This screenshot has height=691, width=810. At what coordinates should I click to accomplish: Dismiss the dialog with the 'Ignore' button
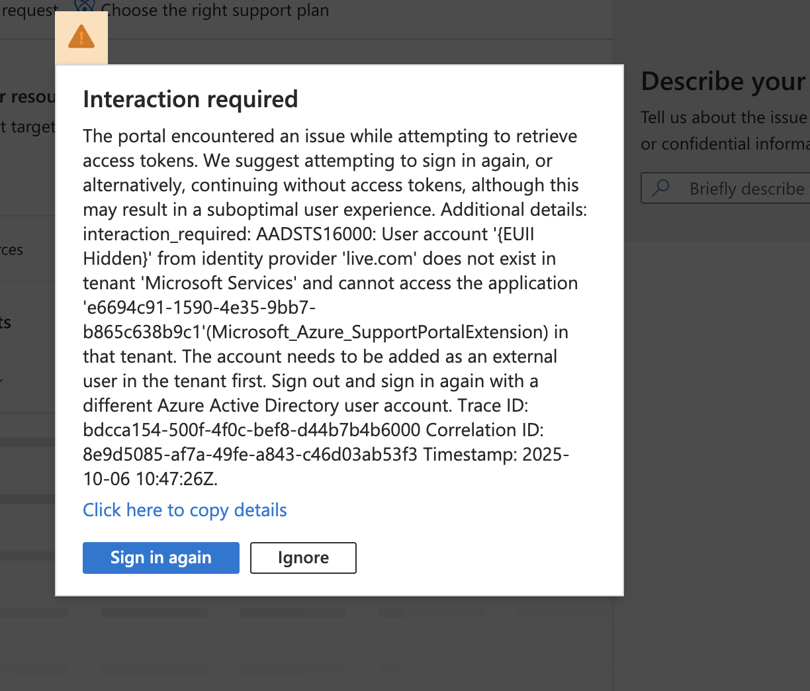click(x=302, y=557)
